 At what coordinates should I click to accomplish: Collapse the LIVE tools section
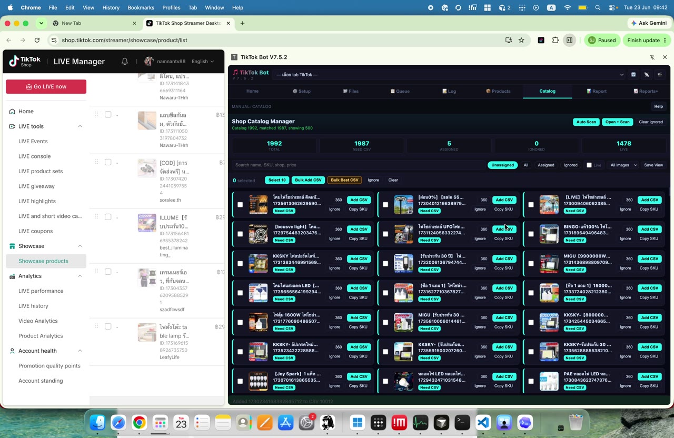coord(80,126)
